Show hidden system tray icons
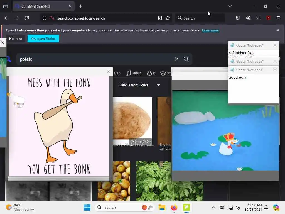Viewport: 285px width, 214px height. tap(213, 207)
